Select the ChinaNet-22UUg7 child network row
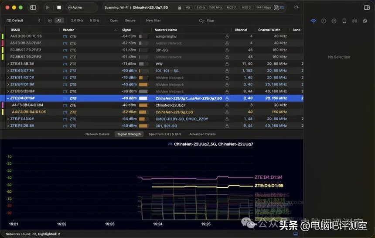The width and height of the screenshot is (375, 238). (152, 105)
